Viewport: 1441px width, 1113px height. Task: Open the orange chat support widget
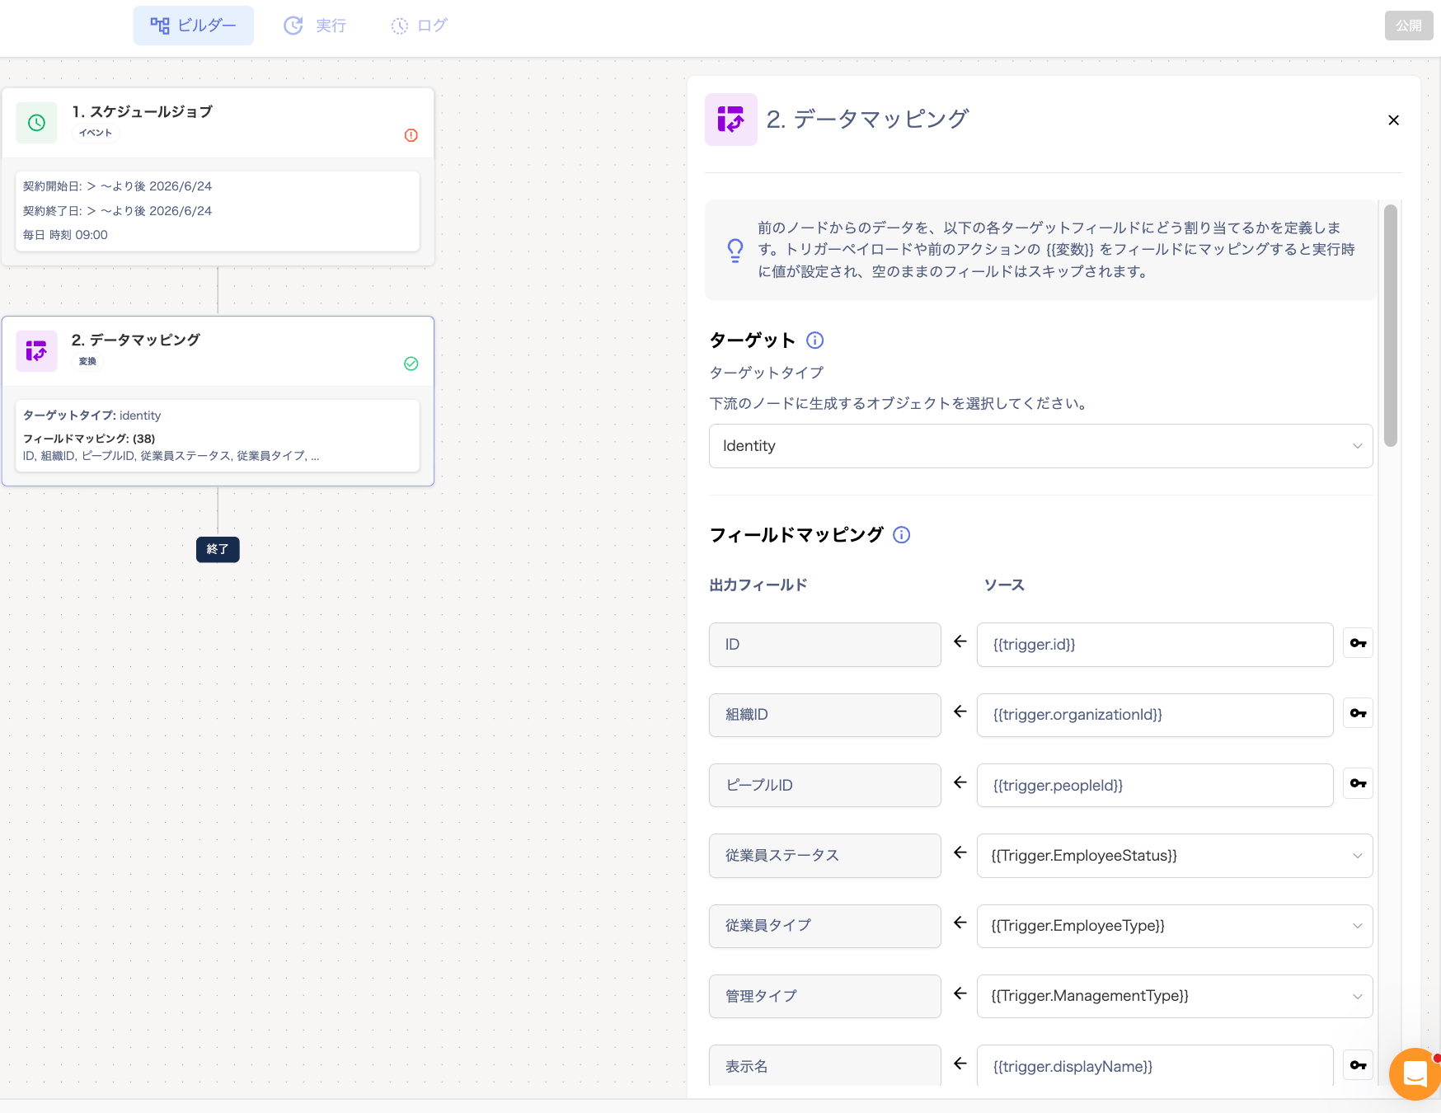[x=1415, y=1073]
